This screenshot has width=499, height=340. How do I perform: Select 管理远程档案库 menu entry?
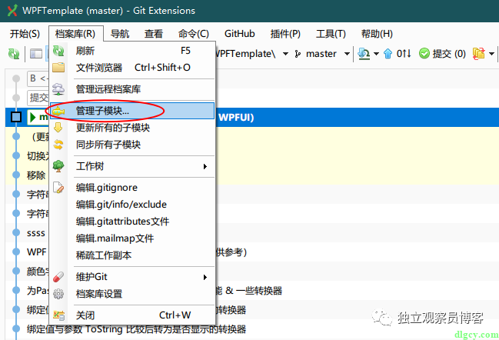[132, 89]
